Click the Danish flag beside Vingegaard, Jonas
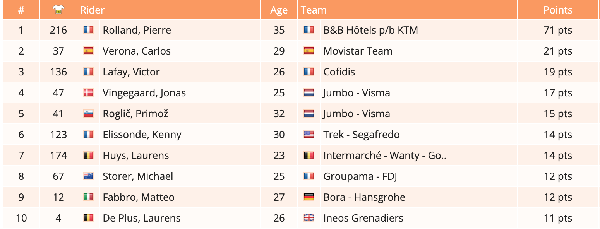Screen dimensions: 600x229 [88, 93]
